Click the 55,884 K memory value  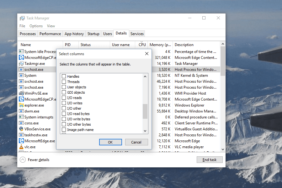coord(164,111)
